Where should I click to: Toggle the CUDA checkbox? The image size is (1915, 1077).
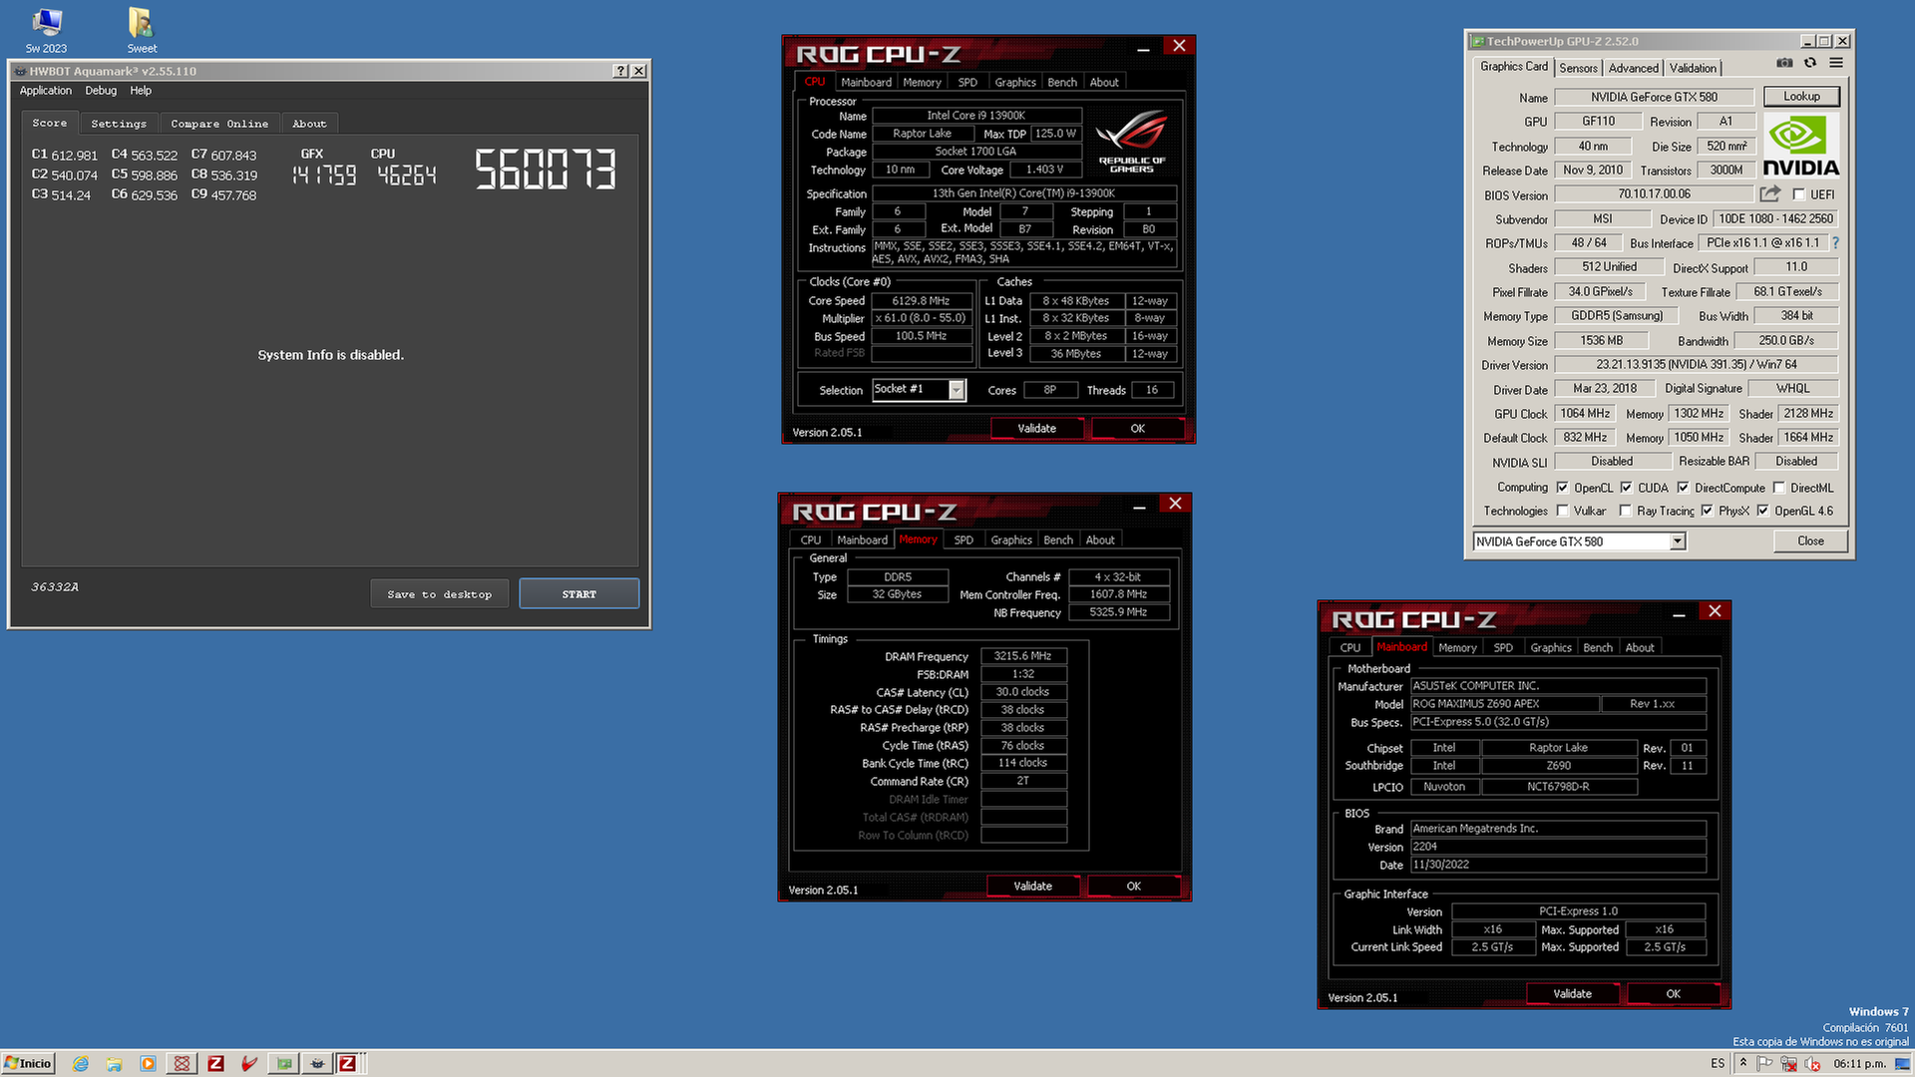tap(1627, 488)
